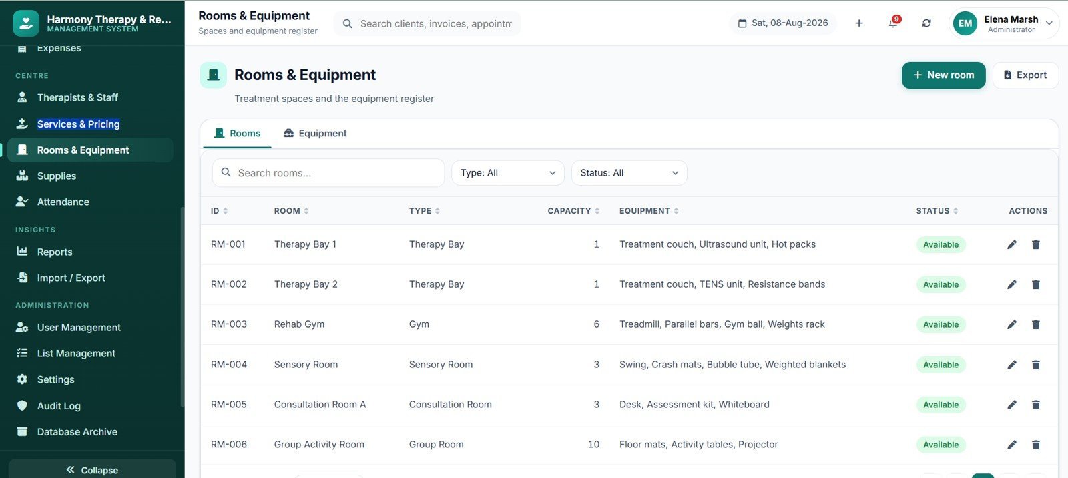The width and height of the screenshot is (1068, 478).
Task: Edit Rehab Gym with pencil icon
Action: click(x=1012, y=325)
